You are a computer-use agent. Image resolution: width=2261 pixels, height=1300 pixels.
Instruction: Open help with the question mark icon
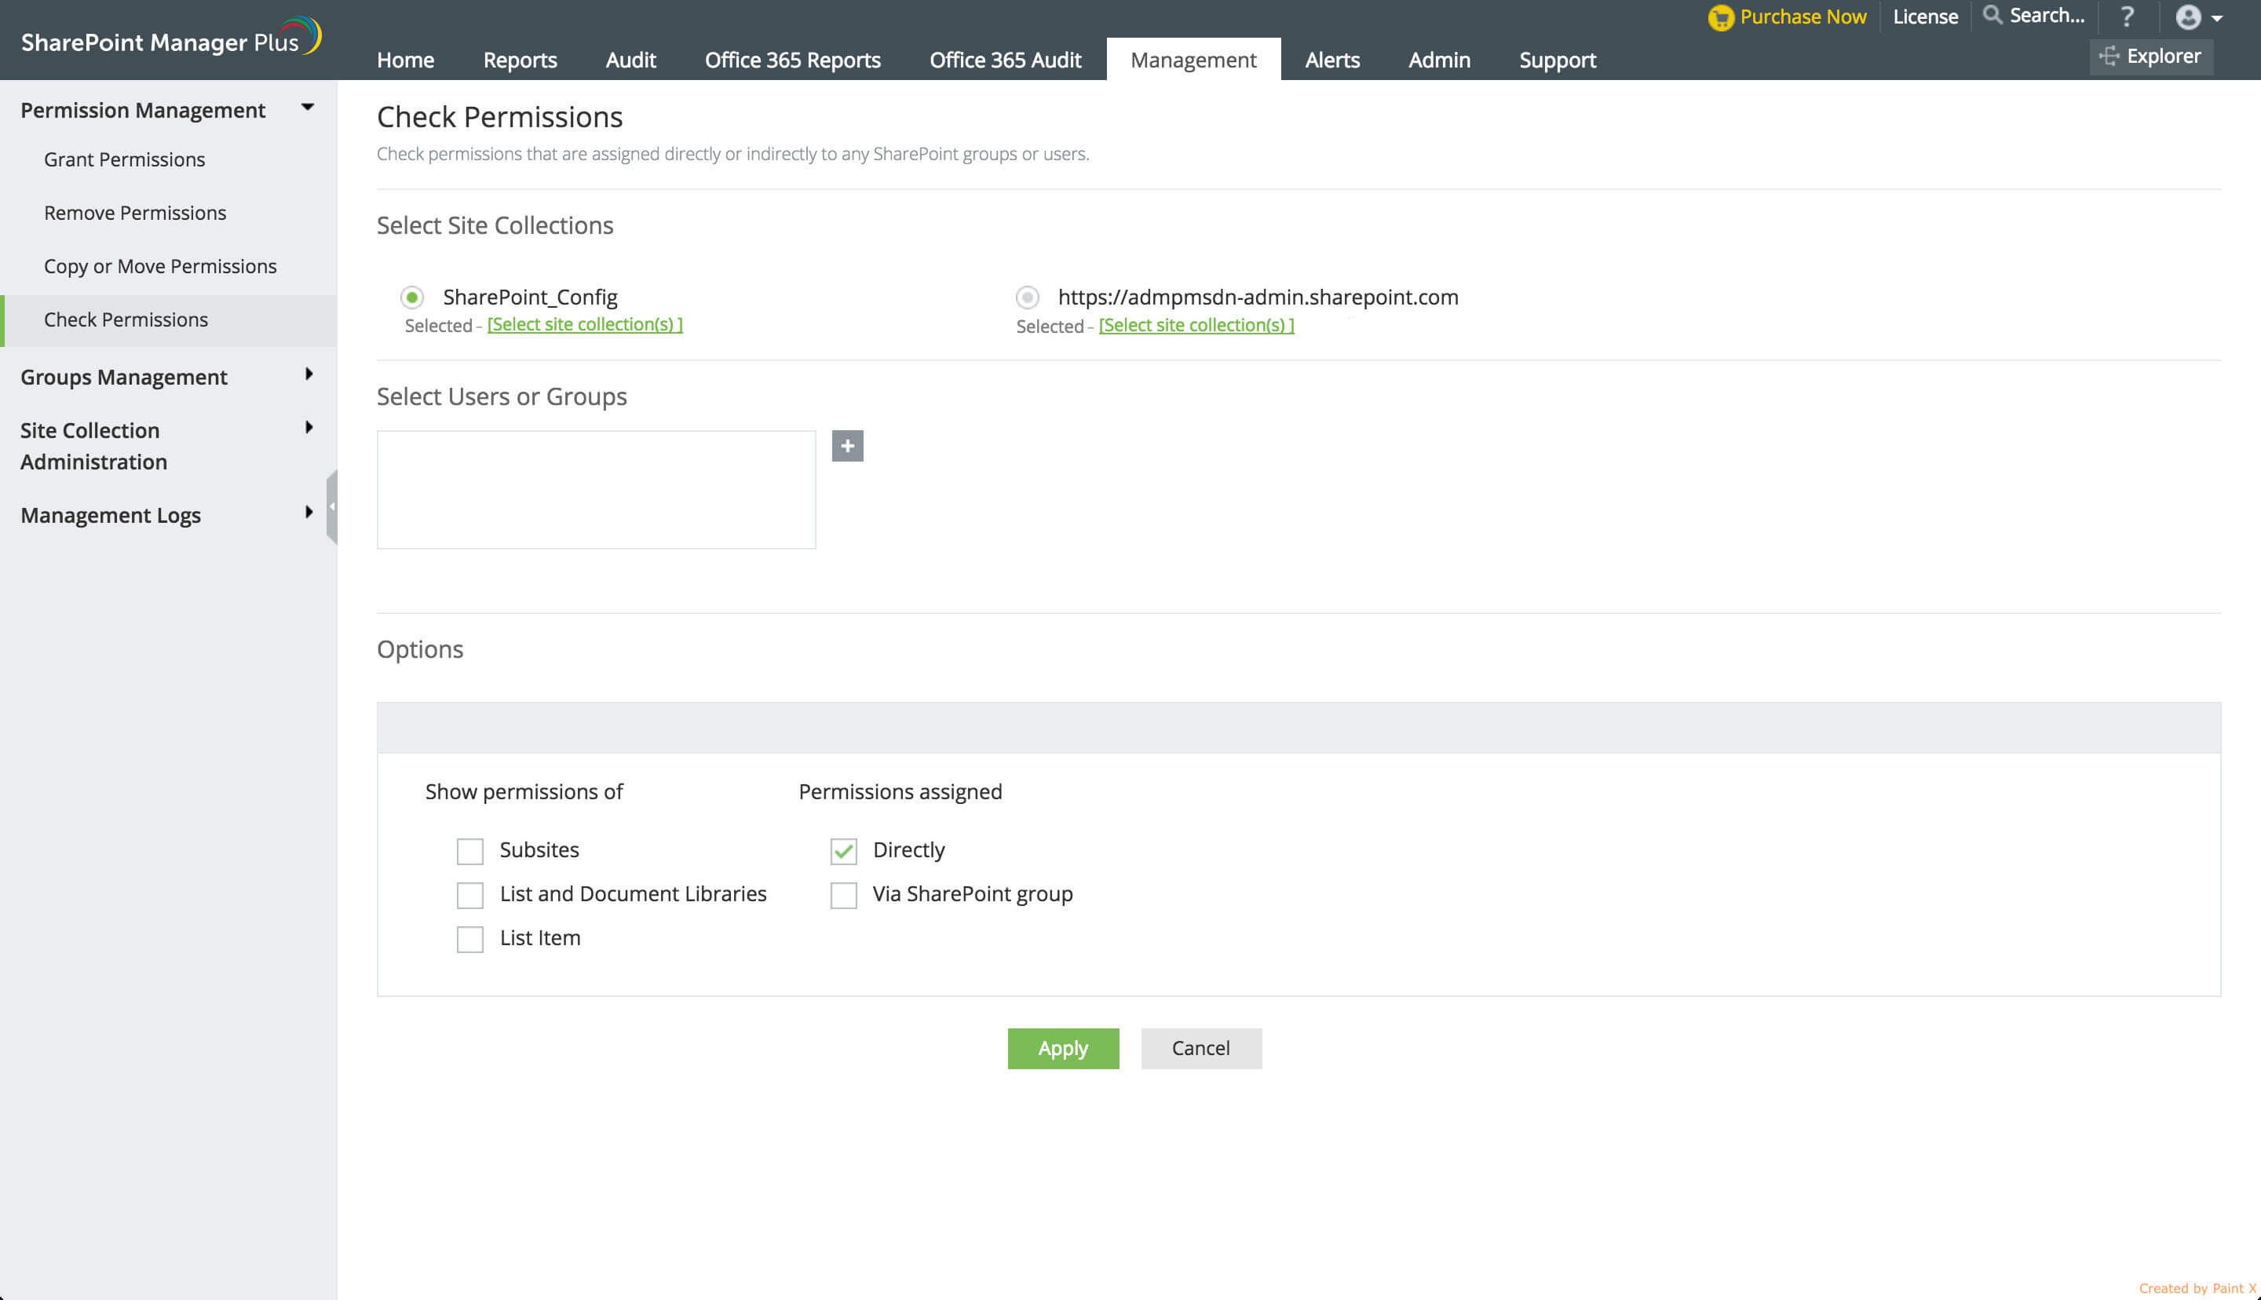[2127, 17]
